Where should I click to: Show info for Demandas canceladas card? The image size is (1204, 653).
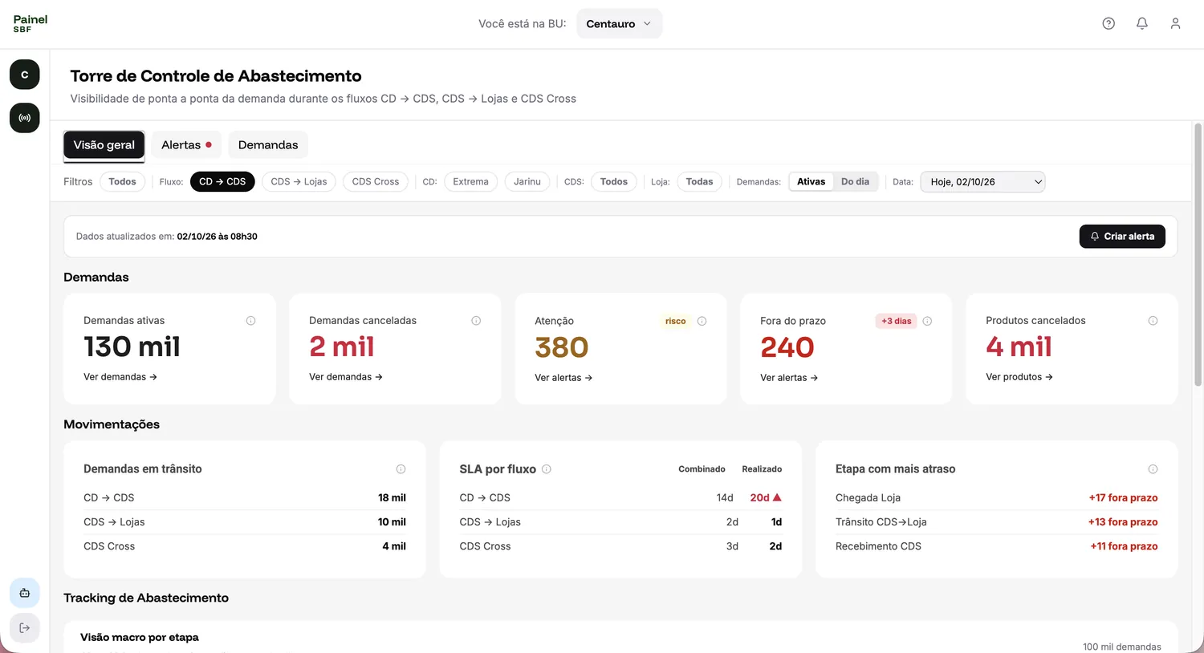(x=476, y=321)
